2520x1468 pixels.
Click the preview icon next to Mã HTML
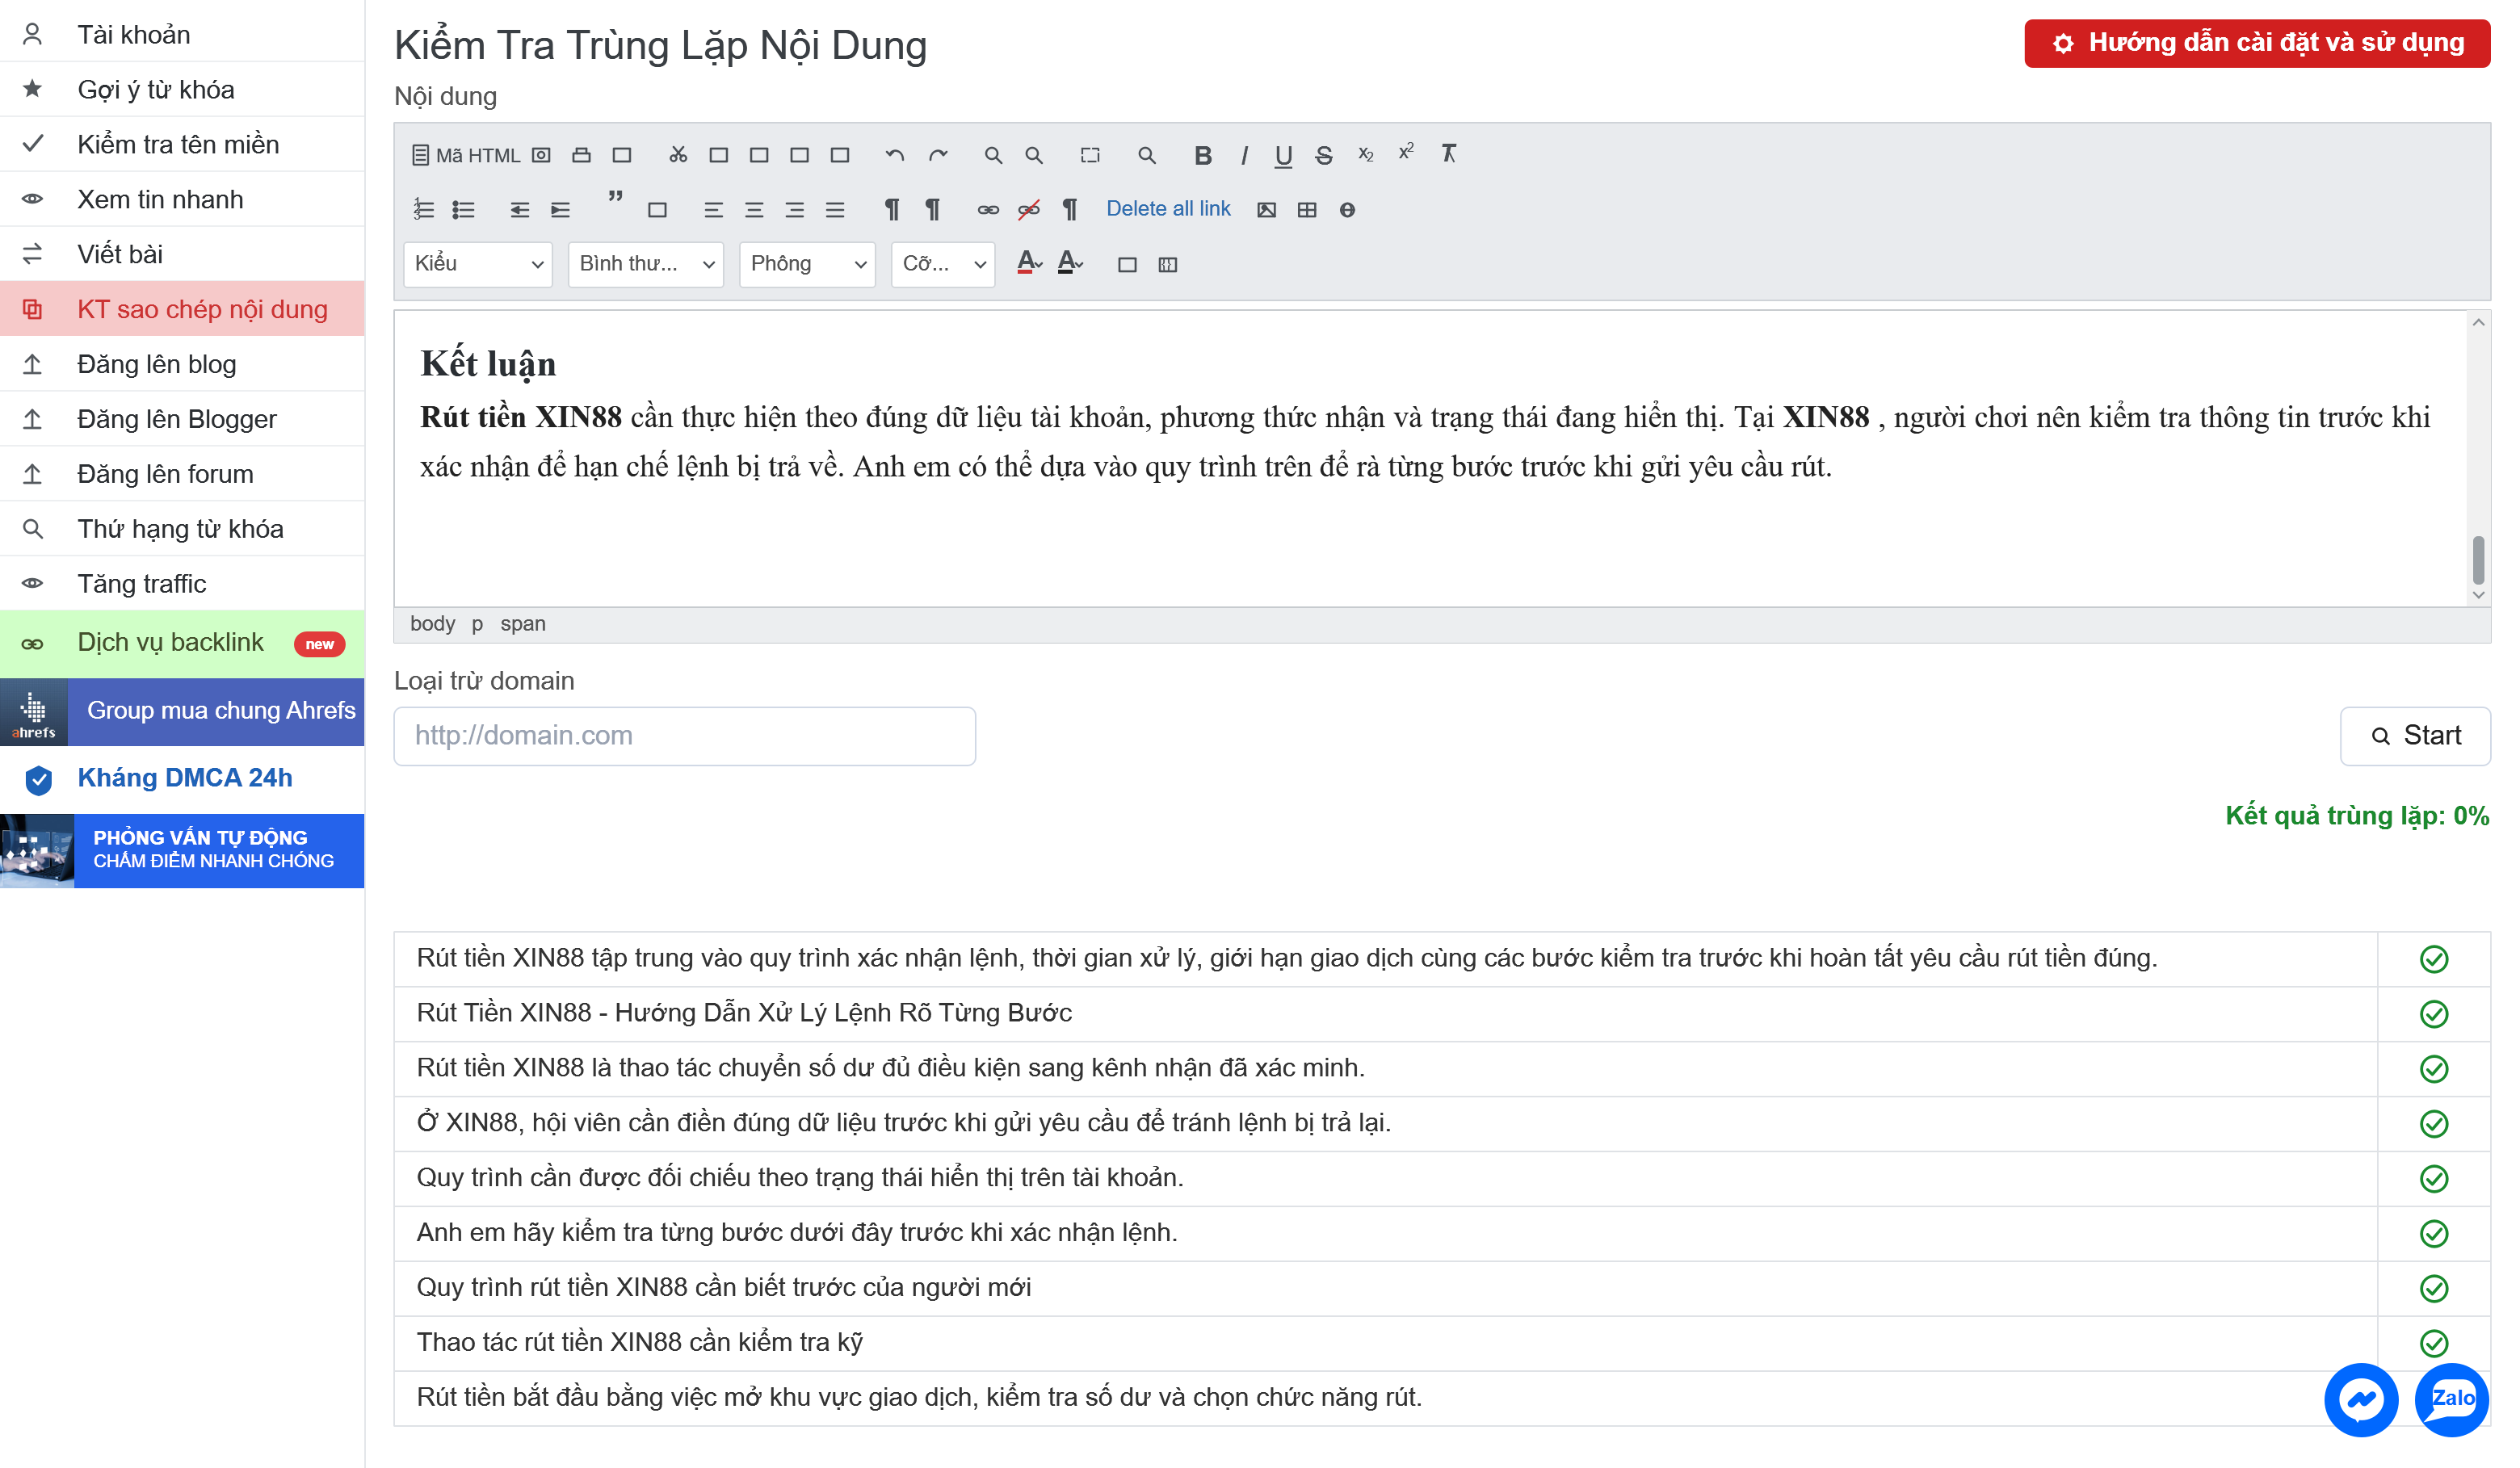point(541,155)
